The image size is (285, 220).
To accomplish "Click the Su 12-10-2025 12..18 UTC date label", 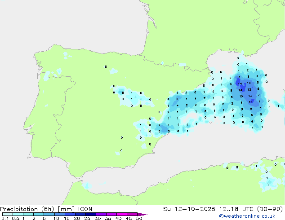I will [223, 209].
